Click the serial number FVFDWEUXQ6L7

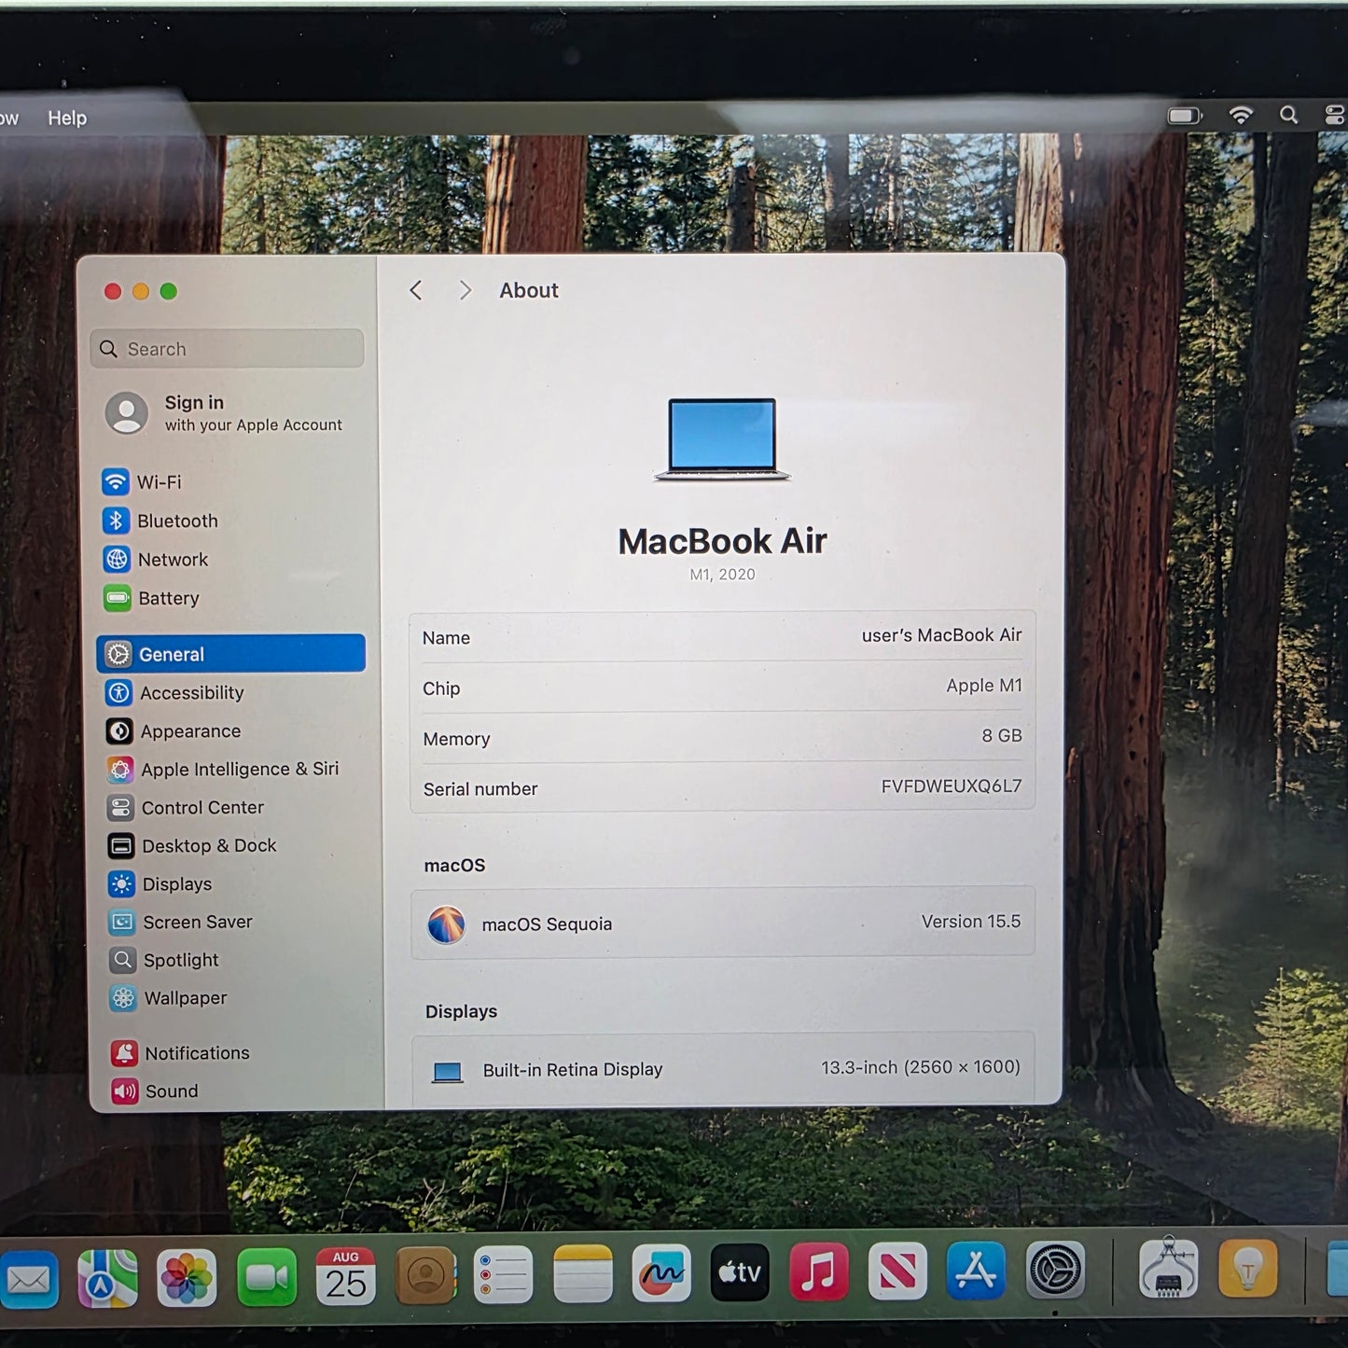952,786
